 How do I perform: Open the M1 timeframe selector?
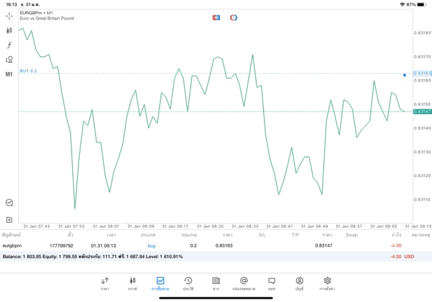point(9,74)
